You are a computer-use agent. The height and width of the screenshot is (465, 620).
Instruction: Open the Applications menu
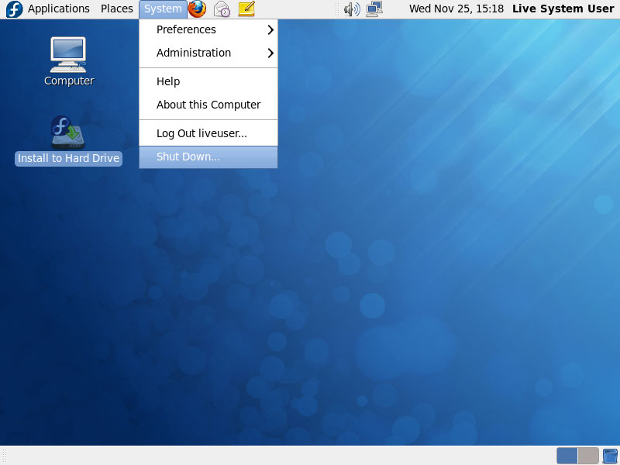(59, 9)
